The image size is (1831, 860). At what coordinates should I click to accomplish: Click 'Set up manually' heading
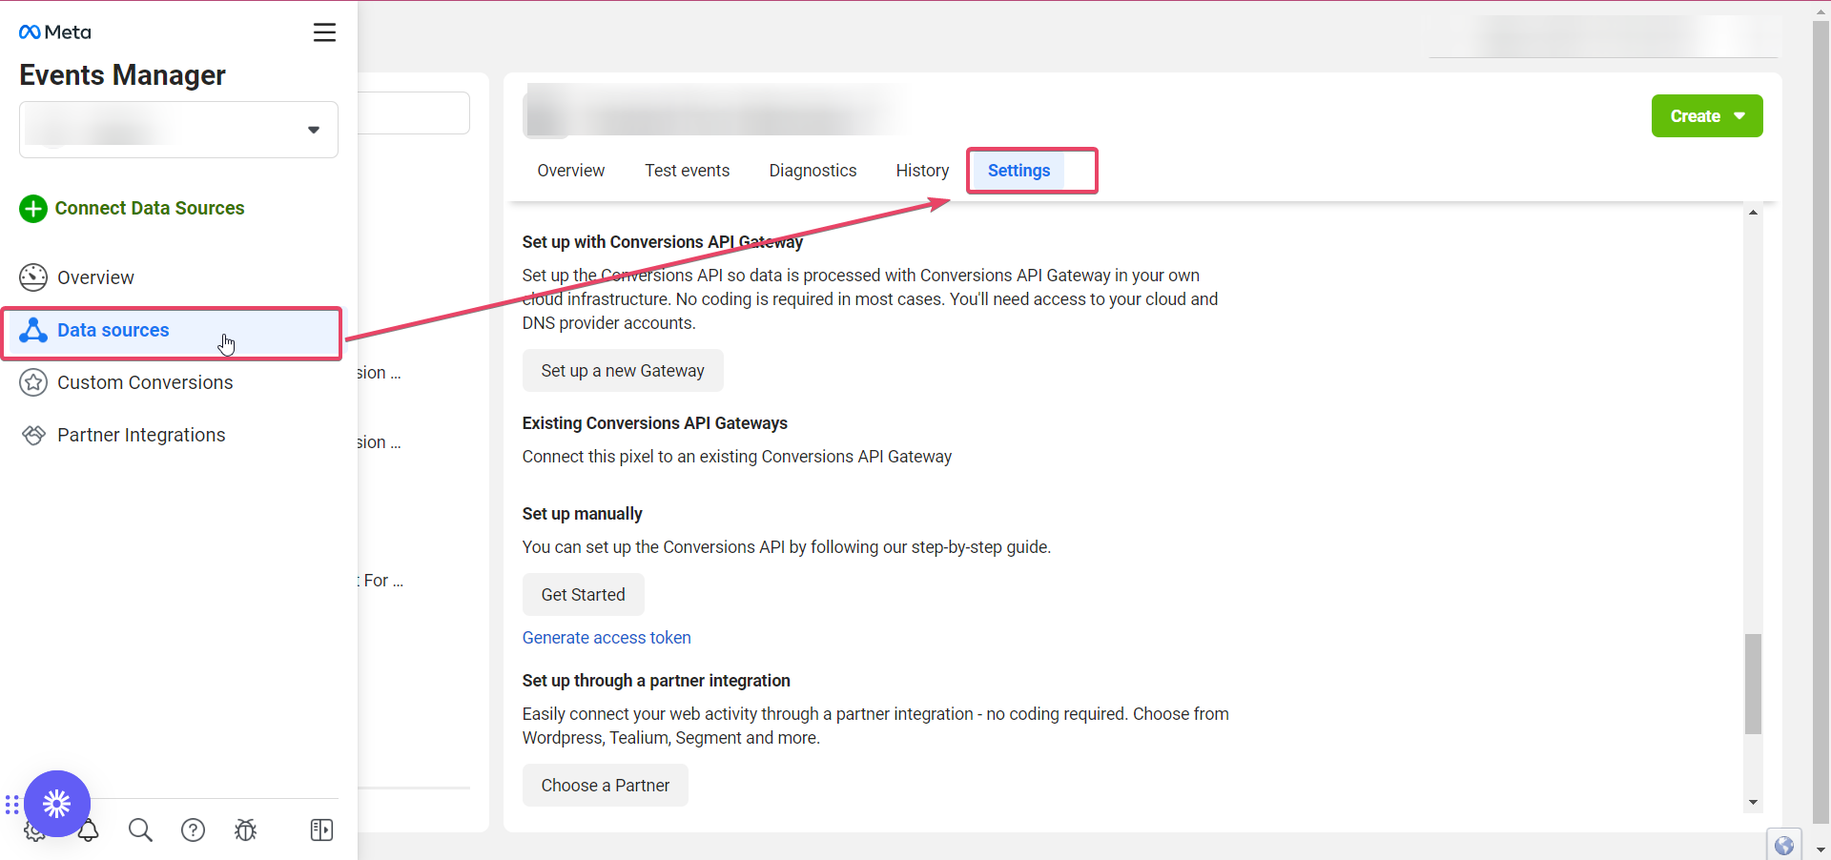pos(582,514)
